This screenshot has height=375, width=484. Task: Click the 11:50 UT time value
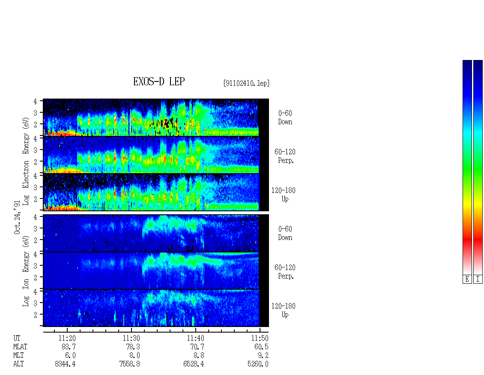[260, 338]
